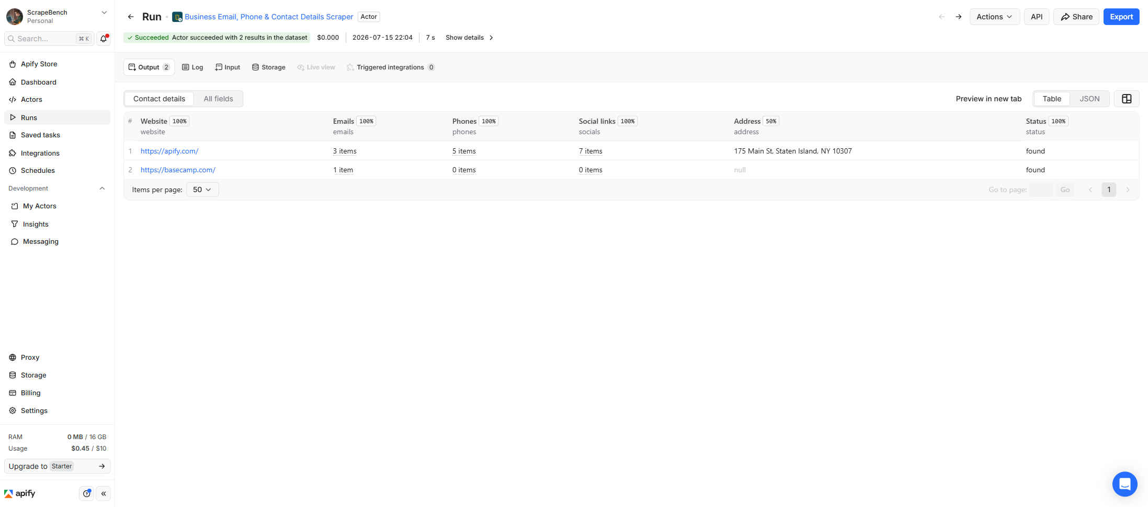The width and height of the screenshot is (1148, 507).
Task: Click the API button
Action: tap(1037, 17)
